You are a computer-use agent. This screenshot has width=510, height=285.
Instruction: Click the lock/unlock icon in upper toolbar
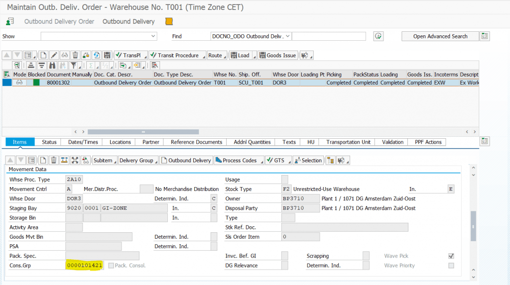(86, 55)
